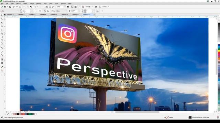Select the Rectangle tool
This screenshot has height=123, width=220.
(2, 37)
